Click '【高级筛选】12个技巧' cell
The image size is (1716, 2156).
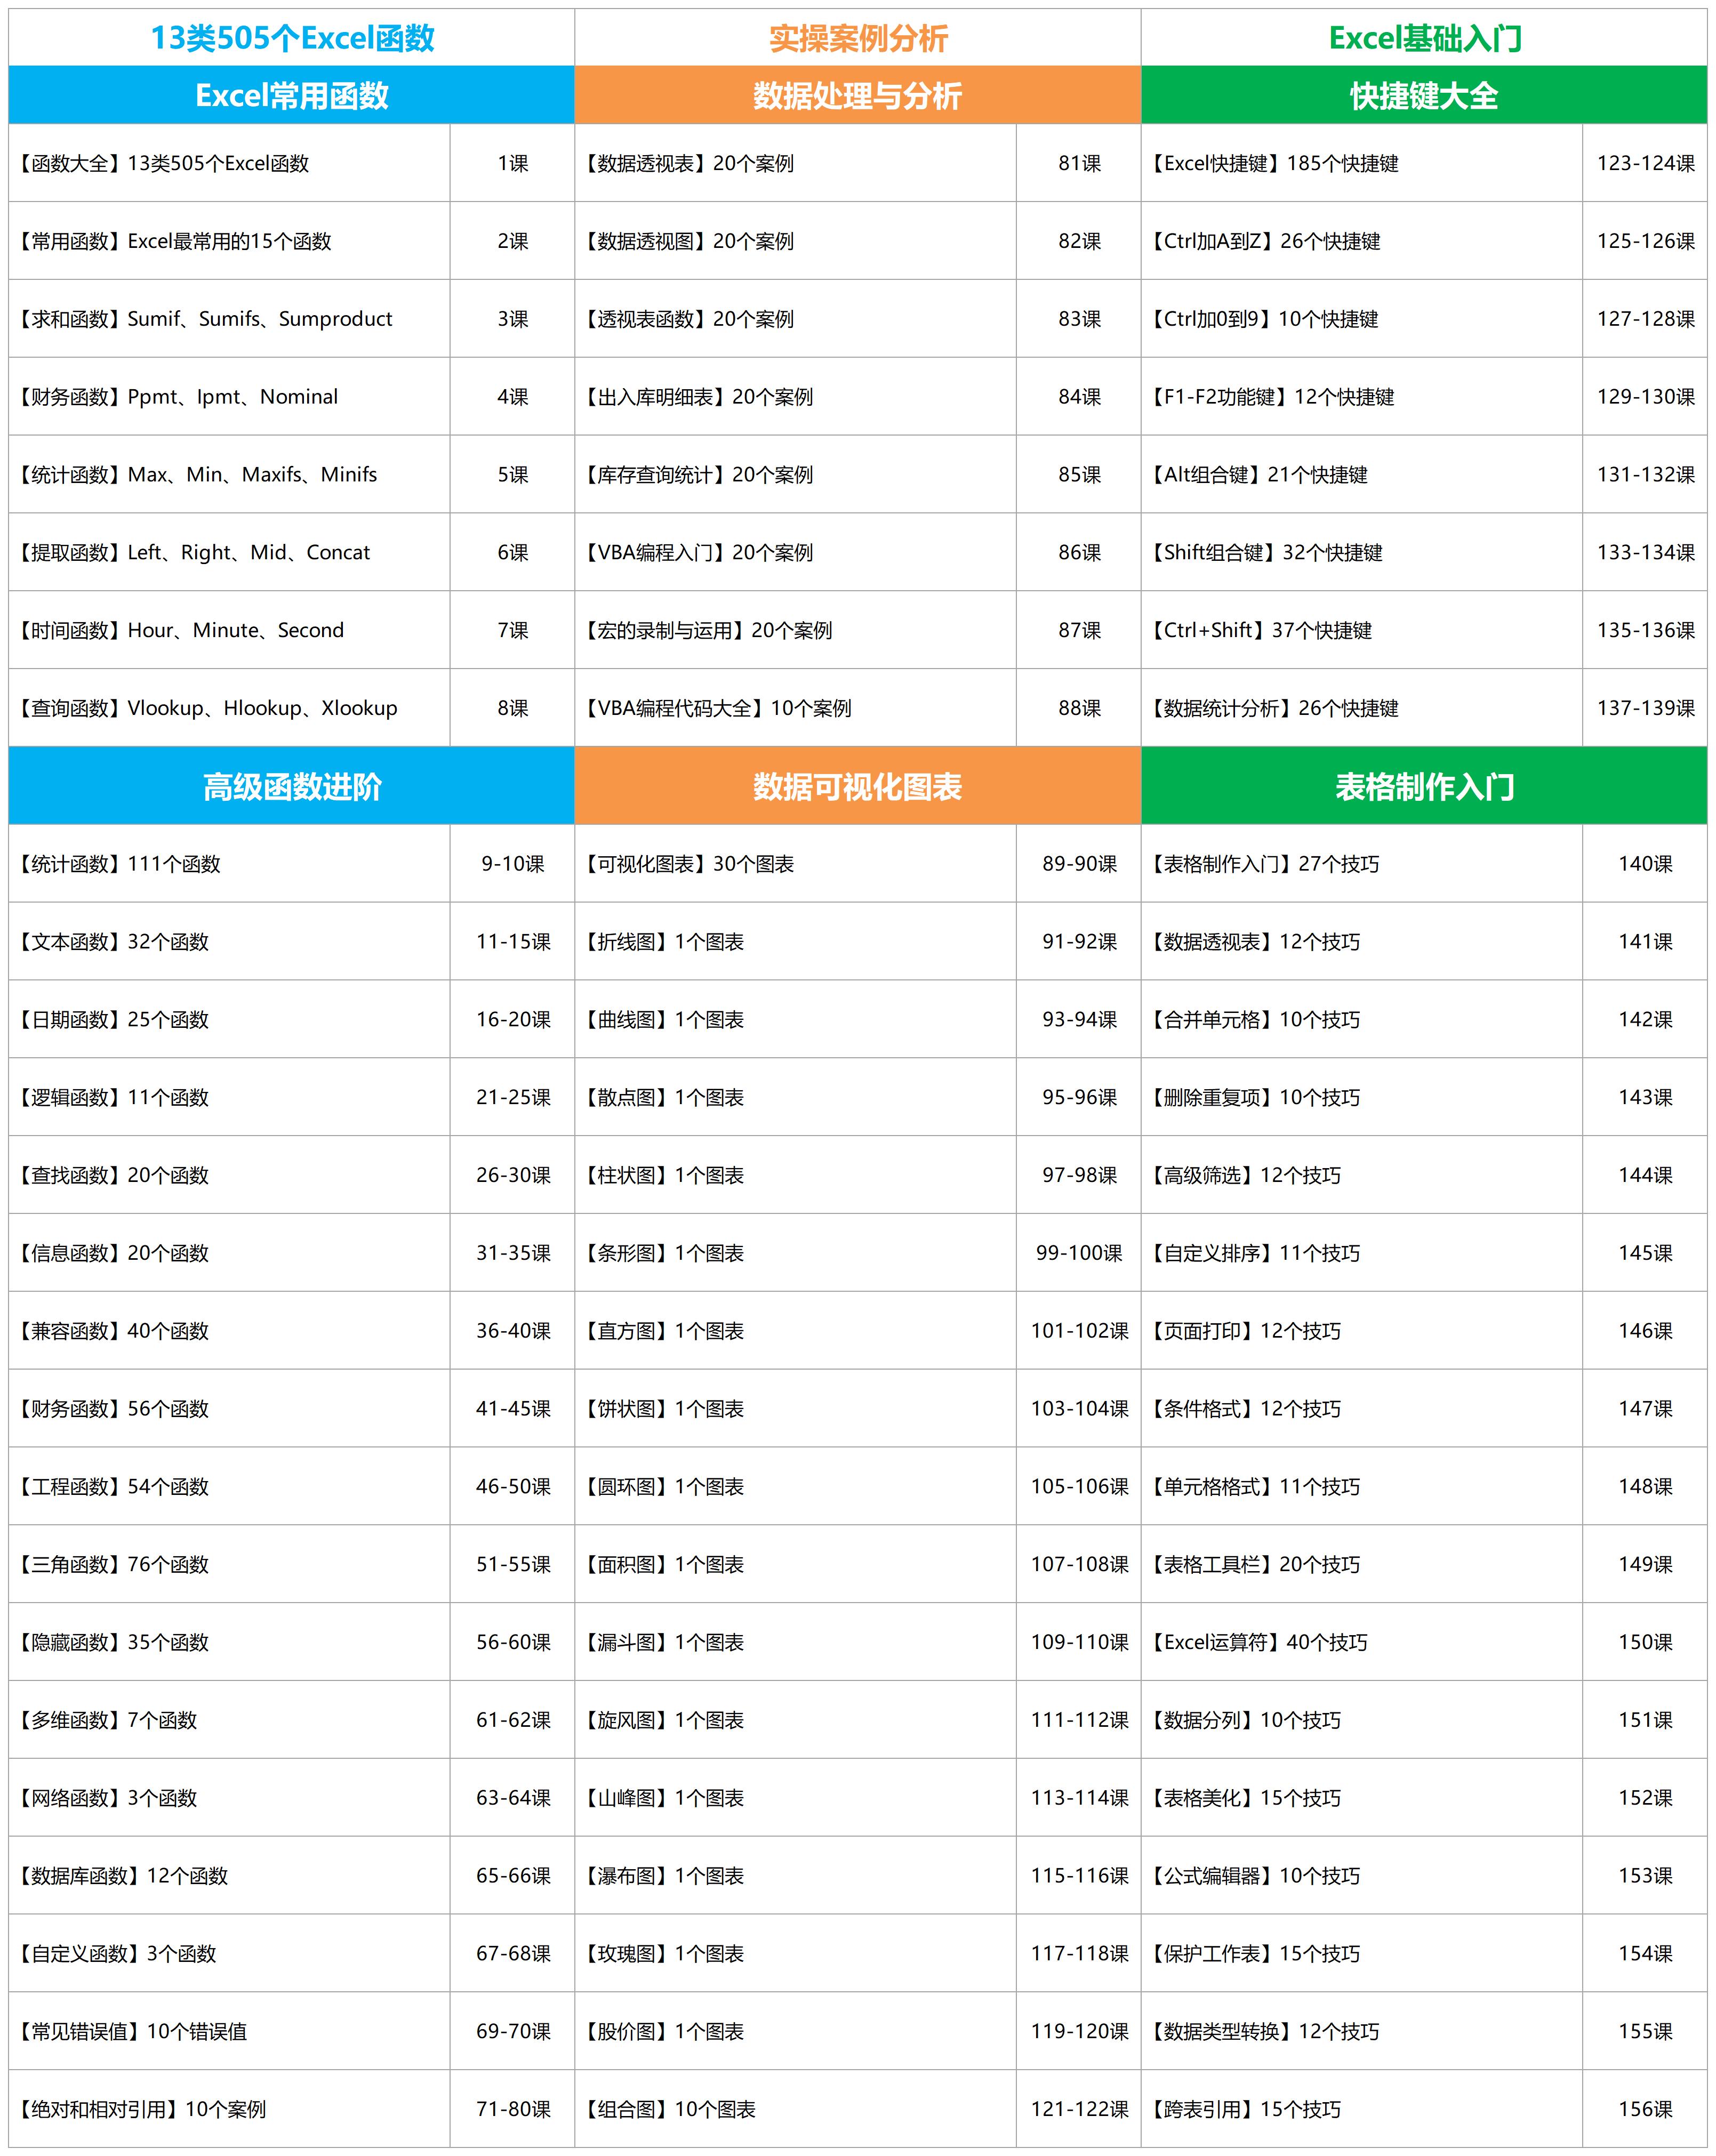1362,1175
